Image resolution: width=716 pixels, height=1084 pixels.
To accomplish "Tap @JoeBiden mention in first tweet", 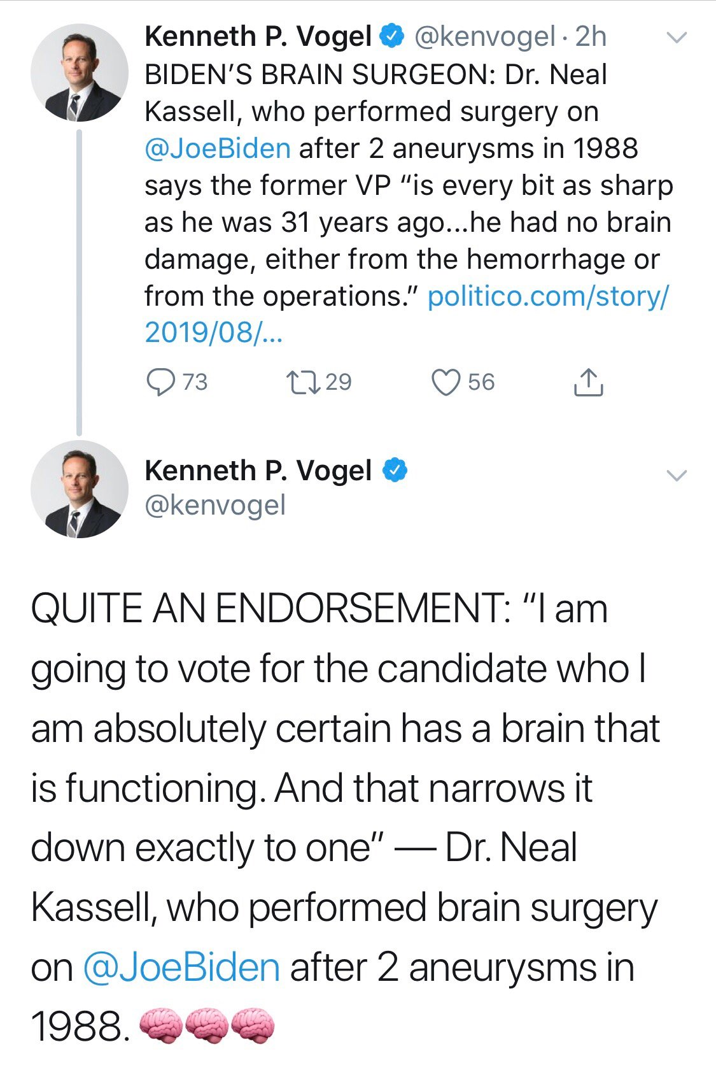I will 218,149.
